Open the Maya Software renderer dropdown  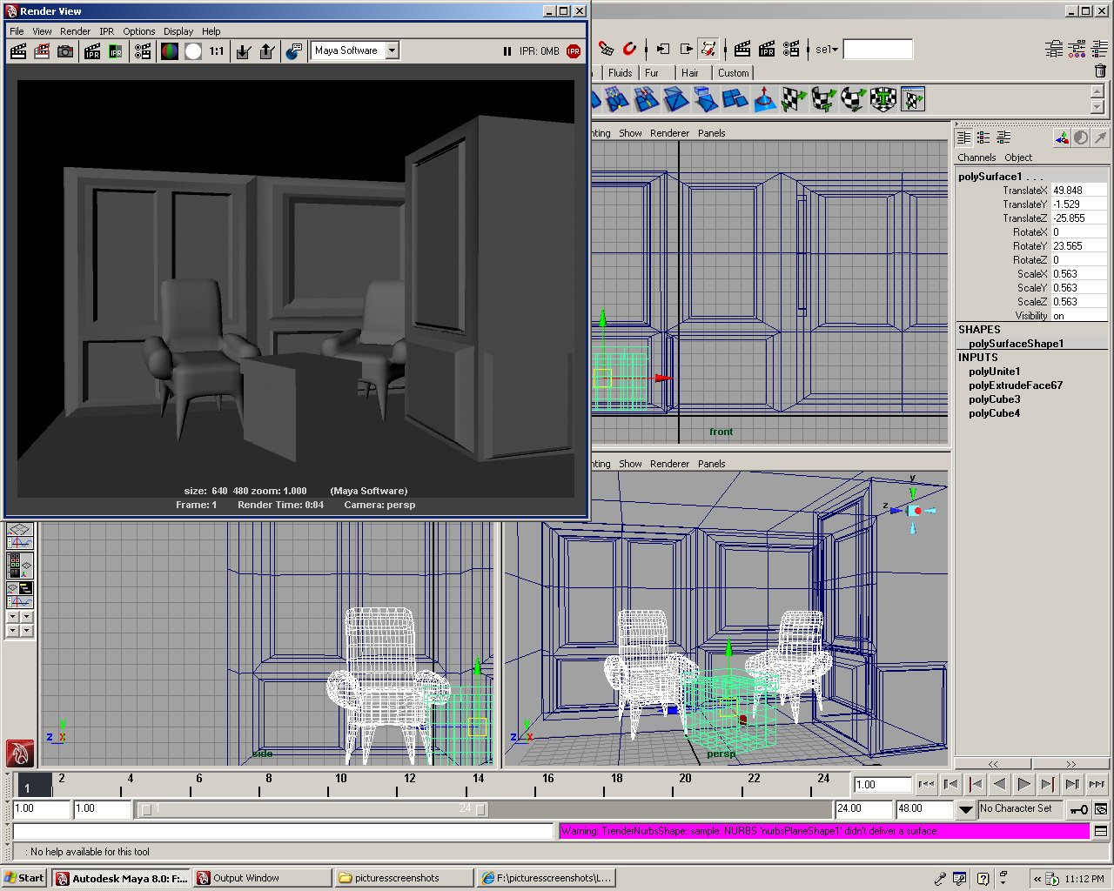tap(392, 50)
